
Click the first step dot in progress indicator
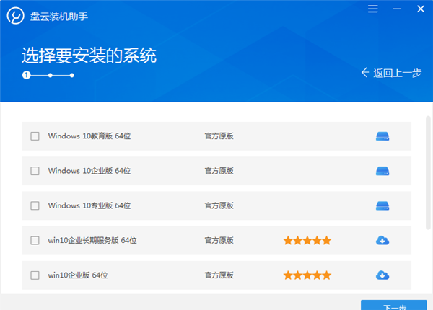[26, 74]
